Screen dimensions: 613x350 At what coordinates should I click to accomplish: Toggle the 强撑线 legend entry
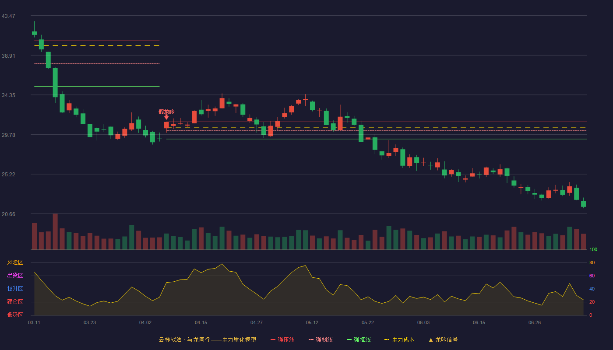click(359, 339)
